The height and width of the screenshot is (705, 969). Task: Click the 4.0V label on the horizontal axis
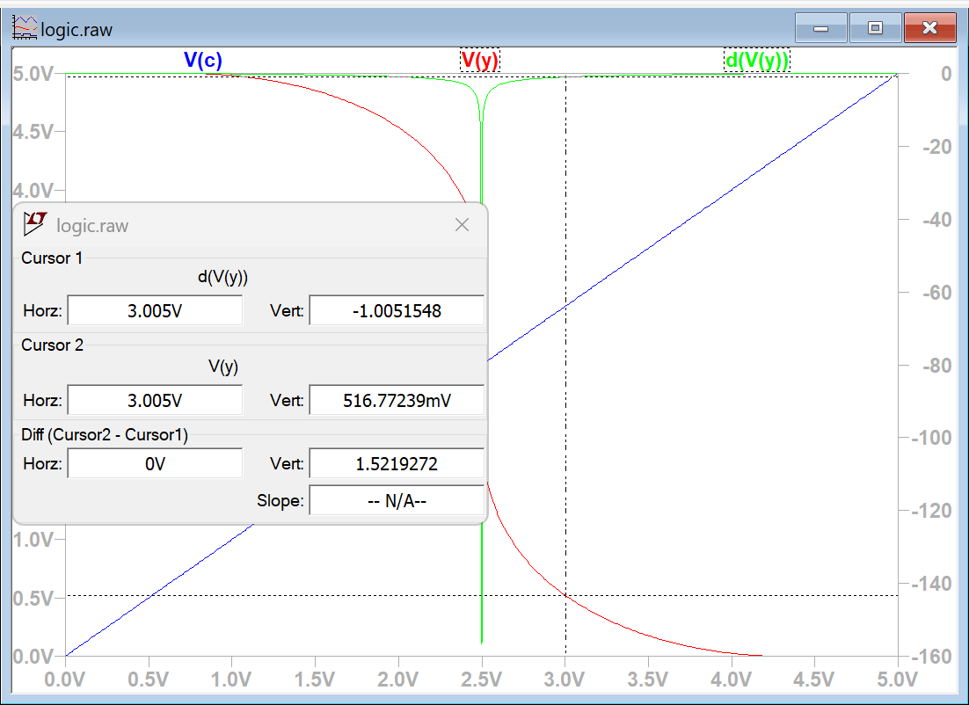pyautogui.click(x=731, y=680)
